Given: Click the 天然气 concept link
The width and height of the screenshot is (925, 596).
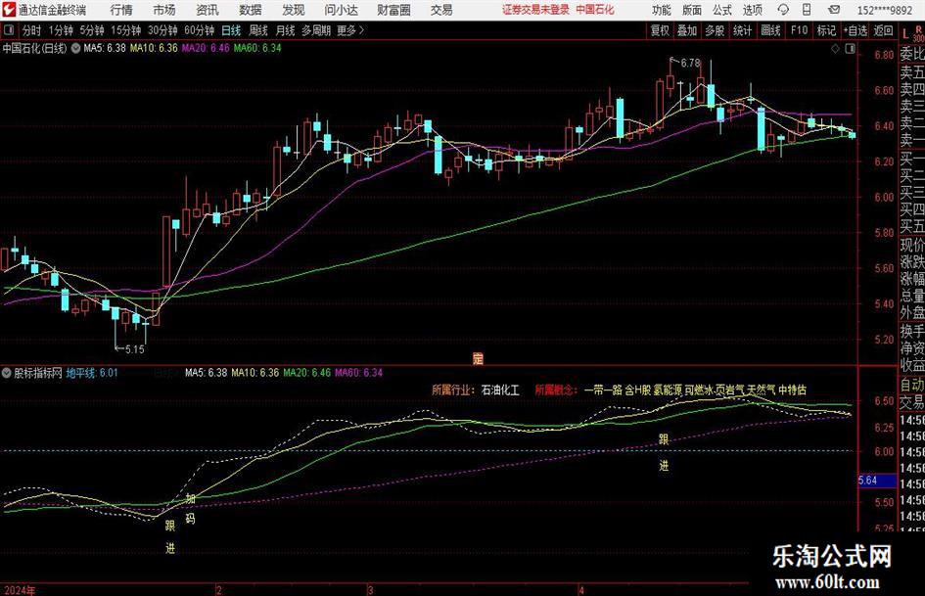Looking at the screenshot, I should click(x=761, y=390).
